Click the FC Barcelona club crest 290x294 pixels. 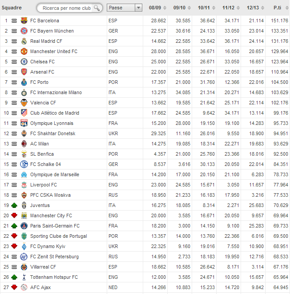point(24,21)
